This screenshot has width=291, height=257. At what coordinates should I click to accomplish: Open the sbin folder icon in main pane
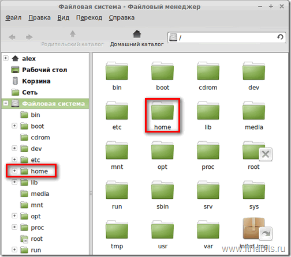pyautogui.click(x=162, y=190)
